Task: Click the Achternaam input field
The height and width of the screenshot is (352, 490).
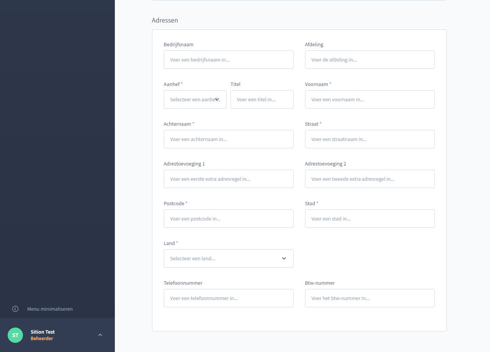Action: 229,139
